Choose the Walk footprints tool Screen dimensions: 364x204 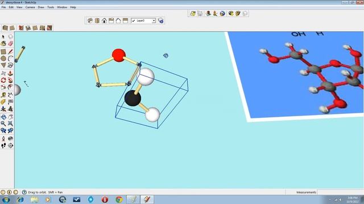pyautogui.click(x=3, y=146)
